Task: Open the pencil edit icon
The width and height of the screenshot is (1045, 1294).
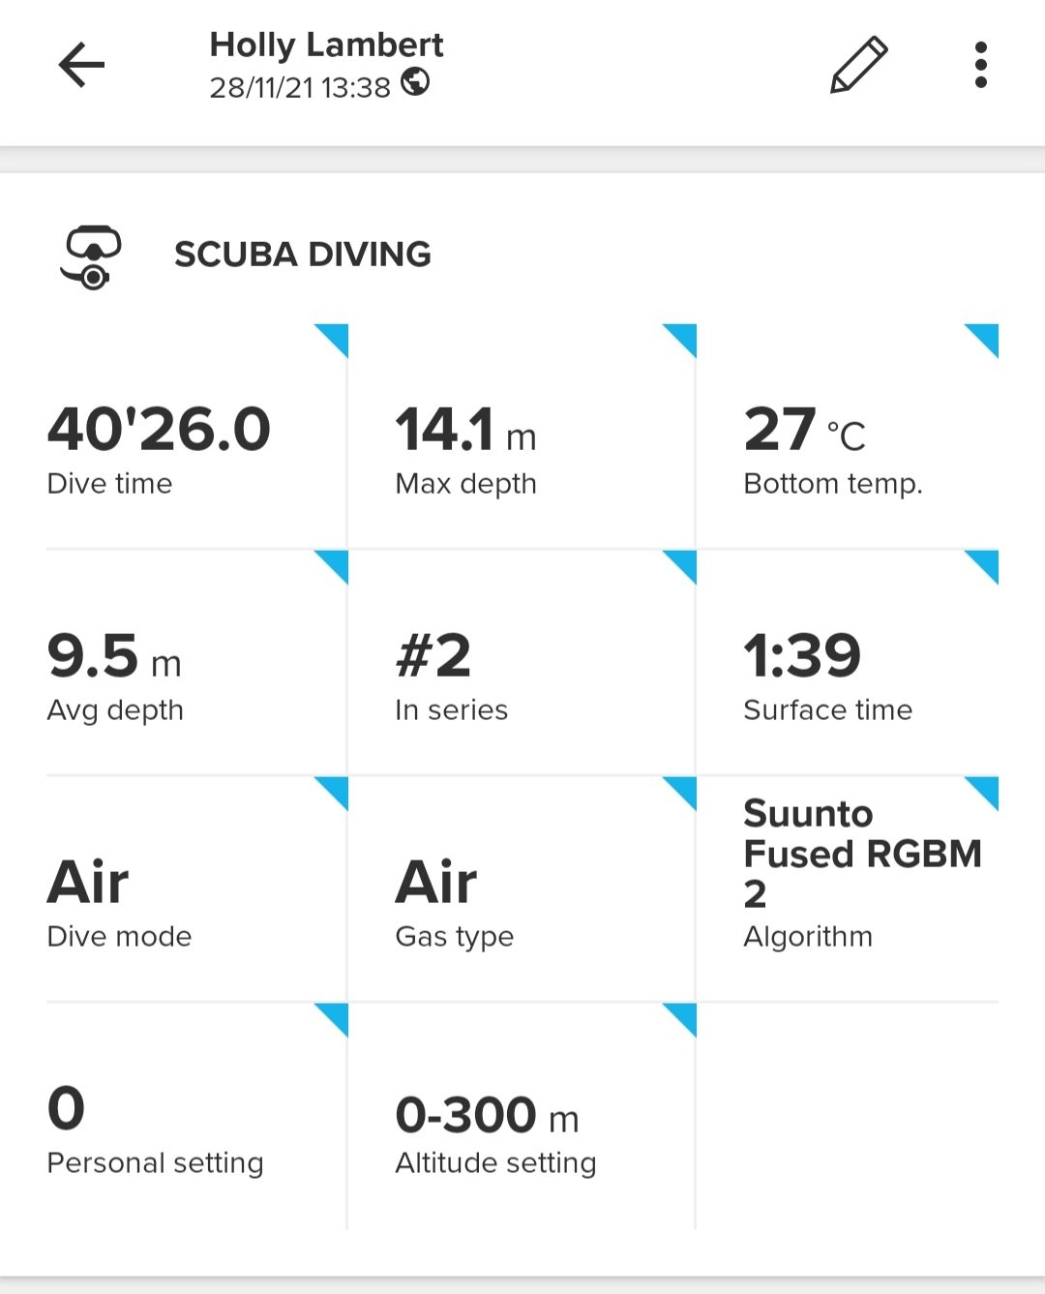Action: pos(858,66)
